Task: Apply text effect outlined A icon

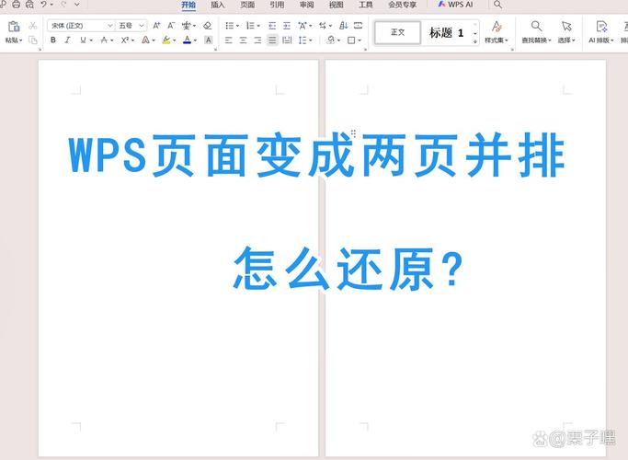Action: tap(146, 40)
